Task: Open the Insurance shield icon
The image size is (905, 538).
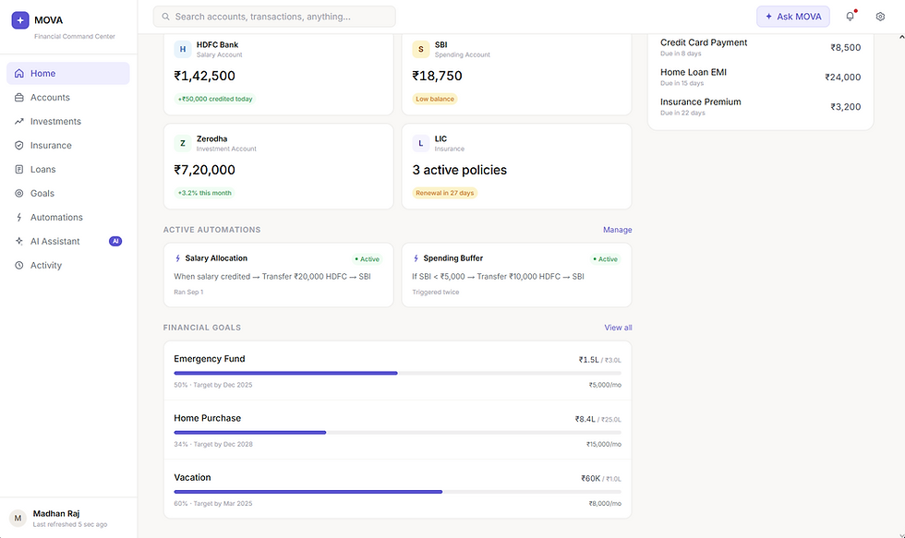Action: [19, 145]
